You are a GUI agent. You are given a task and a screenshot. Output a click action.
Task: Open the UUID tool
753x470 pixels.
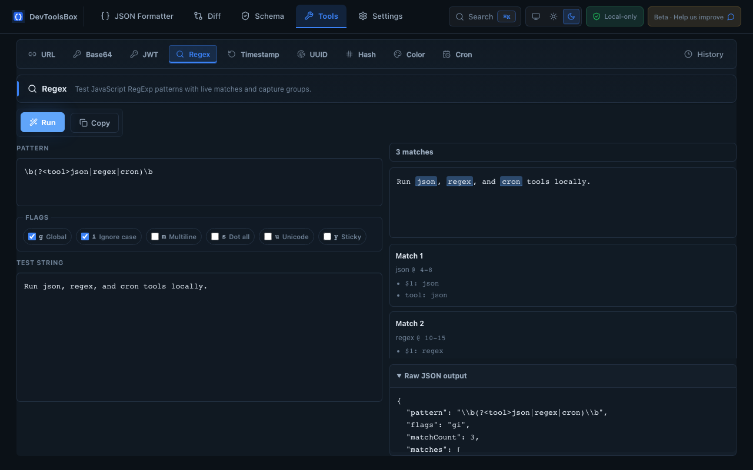[x=312, y=54]
